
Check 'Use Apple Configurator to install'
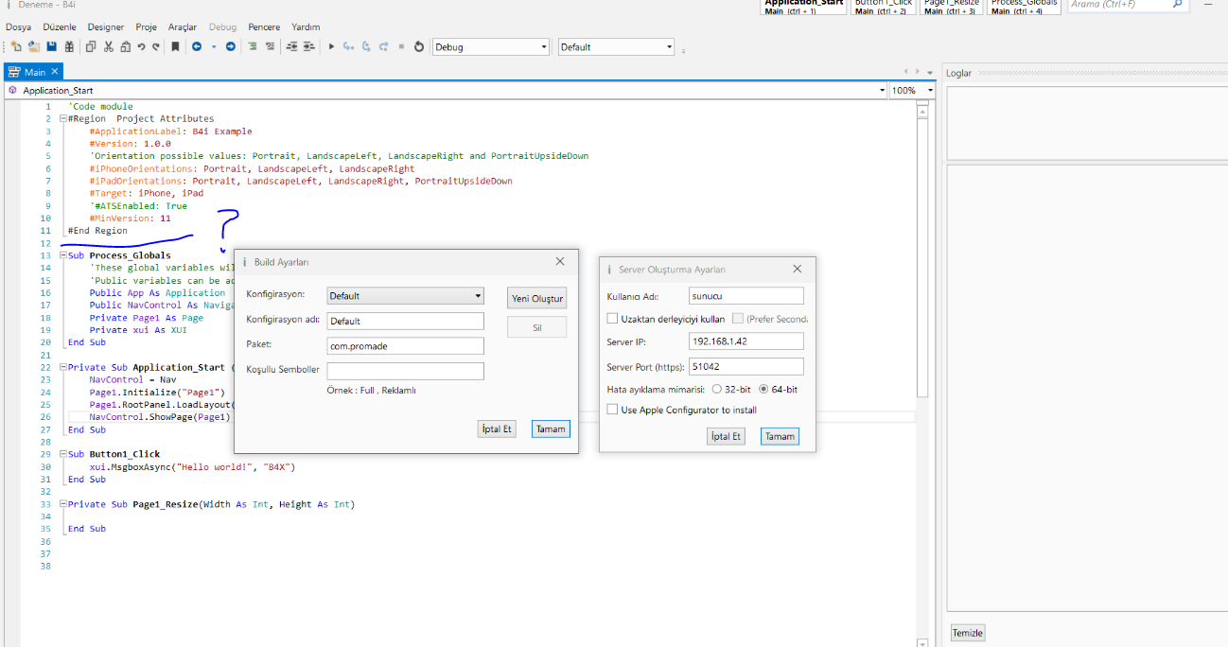pyautogui.click(x=612, y=410)
